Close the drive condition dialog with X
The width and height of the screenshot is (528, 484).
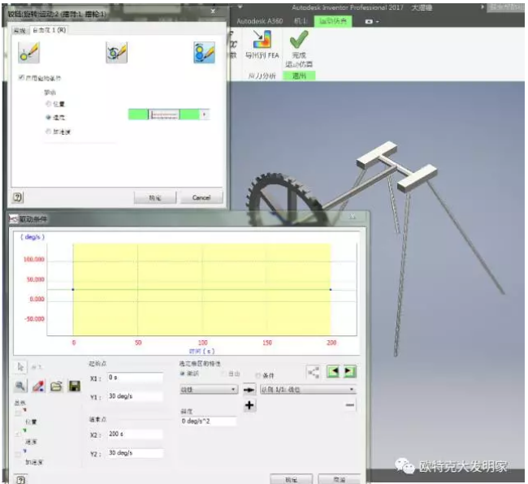tap(353, 216)
